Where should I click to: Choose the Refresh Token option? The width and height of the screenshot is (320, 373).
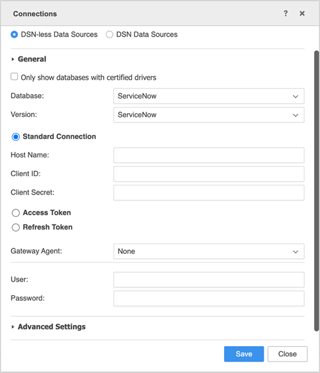16,227
